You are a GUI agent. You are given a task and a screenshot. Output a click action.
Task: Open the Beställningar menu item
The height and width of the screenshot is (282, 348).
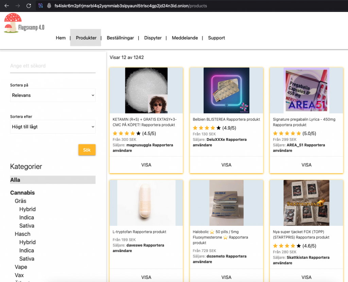120,38
